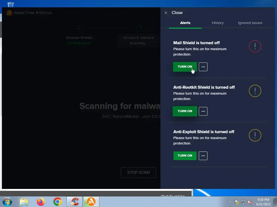Open the Recycle Bin on the desktop
This screenshot has height=207, width=277.
click(x=11, y=5)
